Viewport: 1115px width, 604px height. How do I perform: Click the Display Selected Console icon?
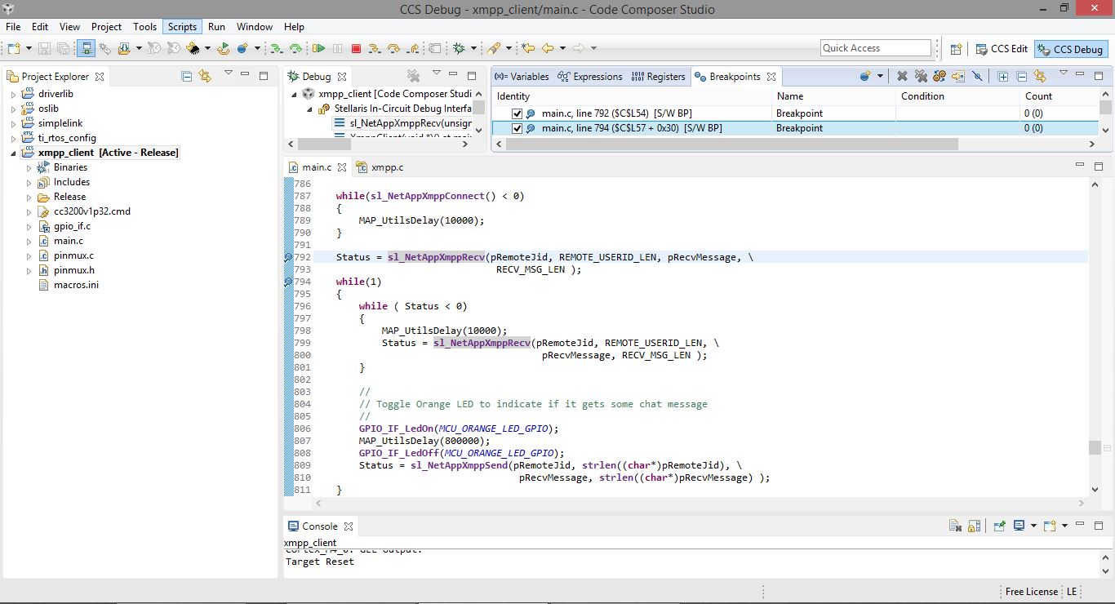(1019, 526)
